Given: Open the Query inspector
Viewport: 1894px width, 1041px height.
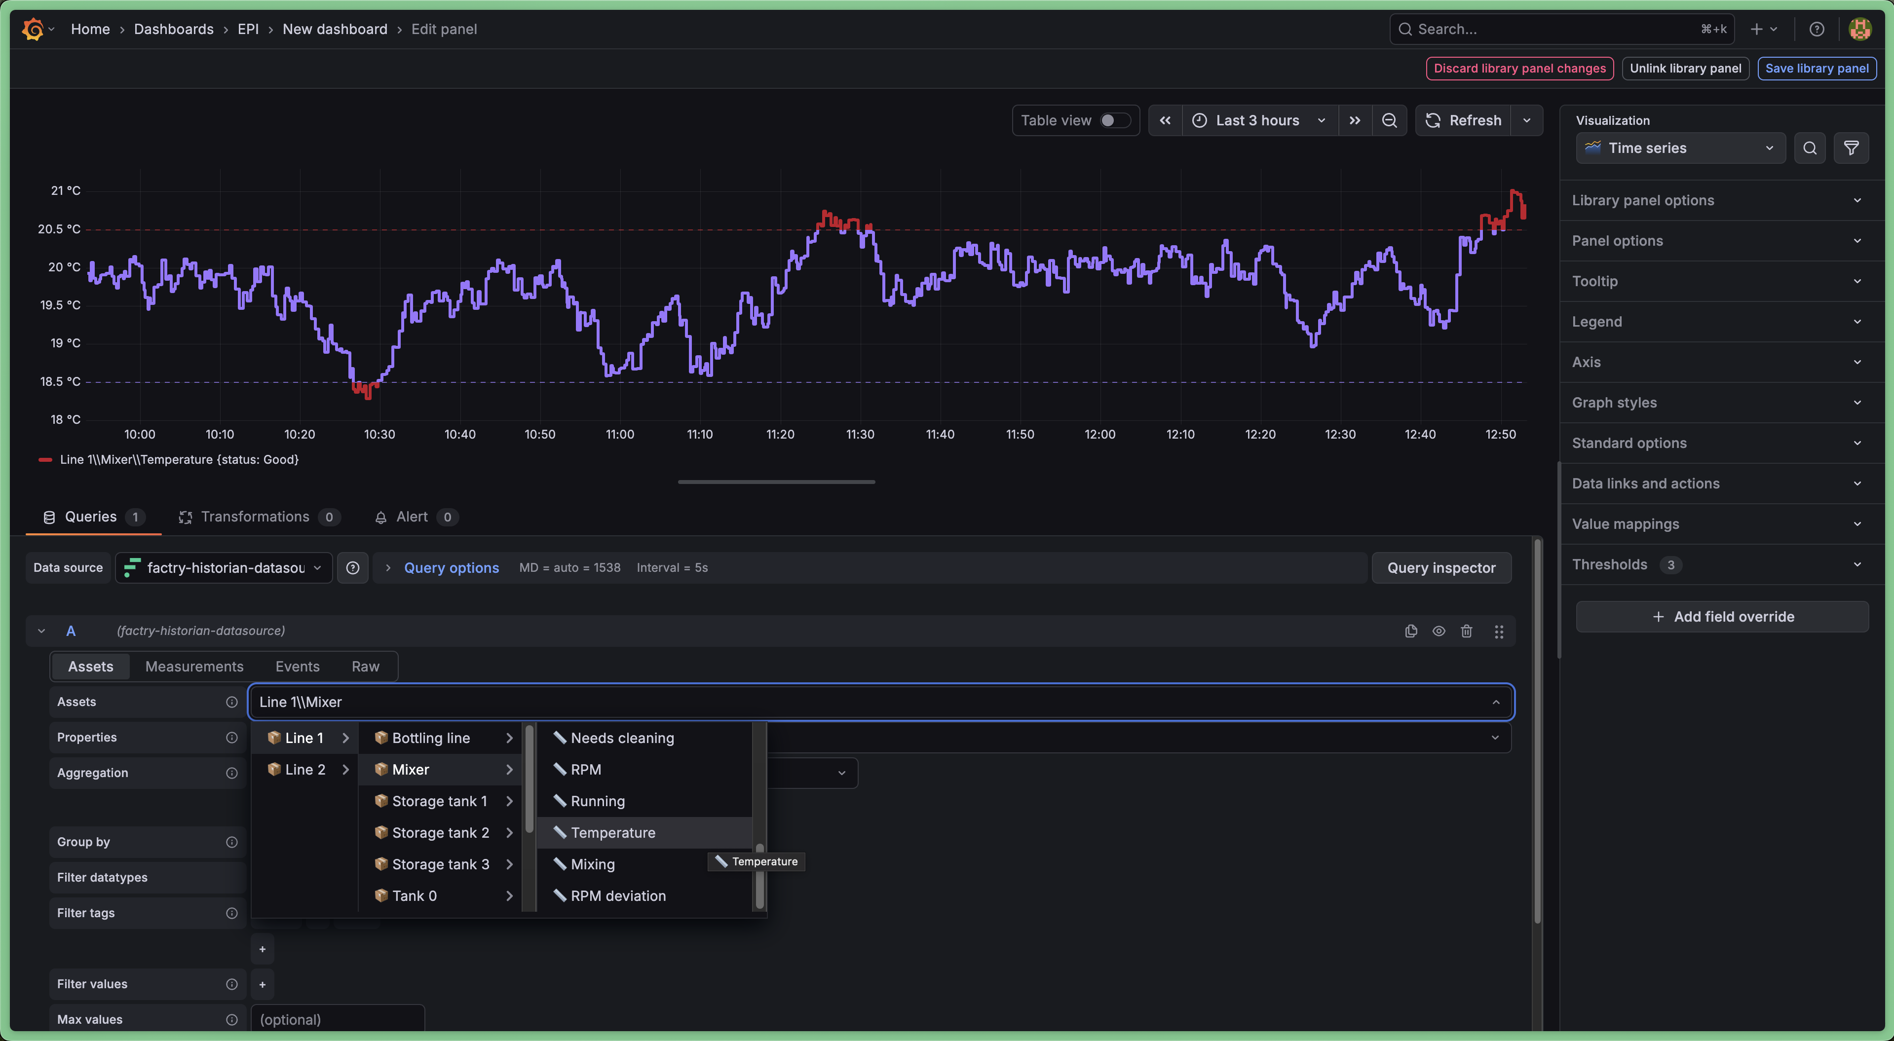Looking at the screenshot, I should pyautogui.click(x=1440, y=567).
